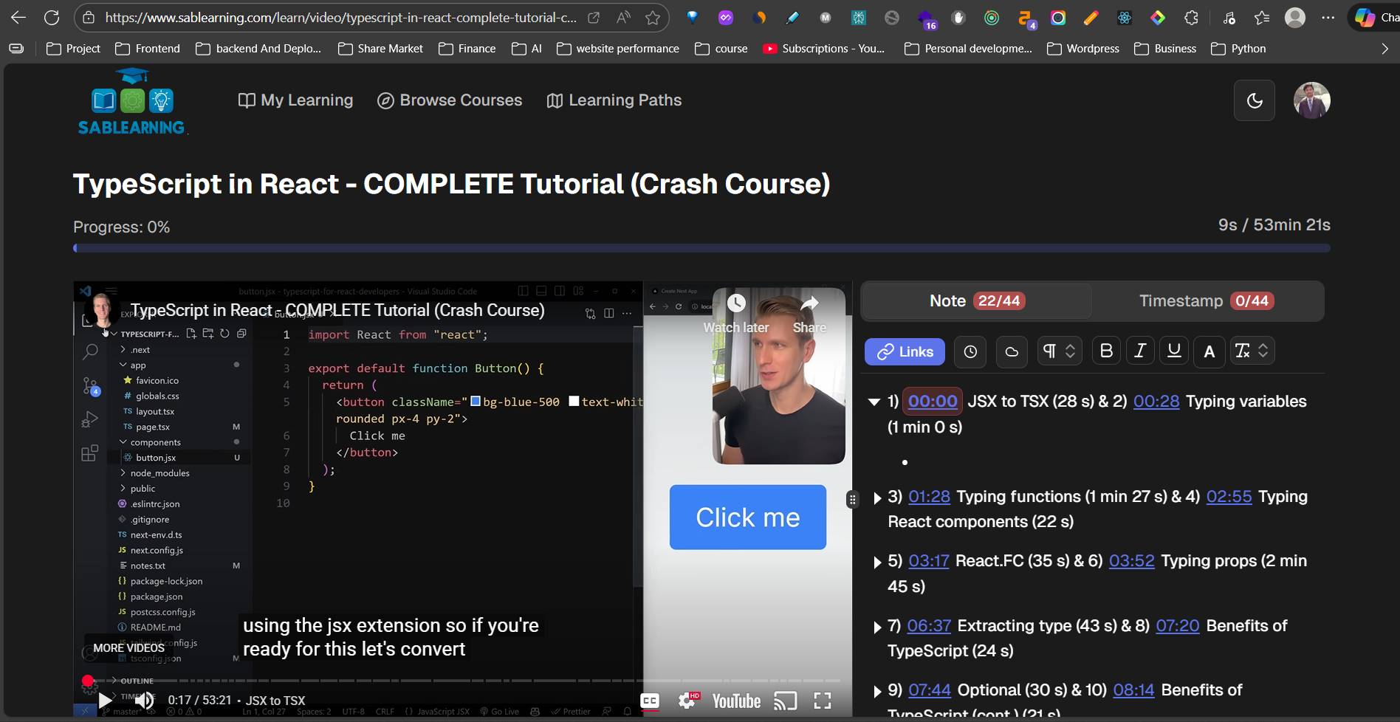Viewport: 1400px width, 722px height.
Task: Open channel avatar on video title
Action: point(103,310)
